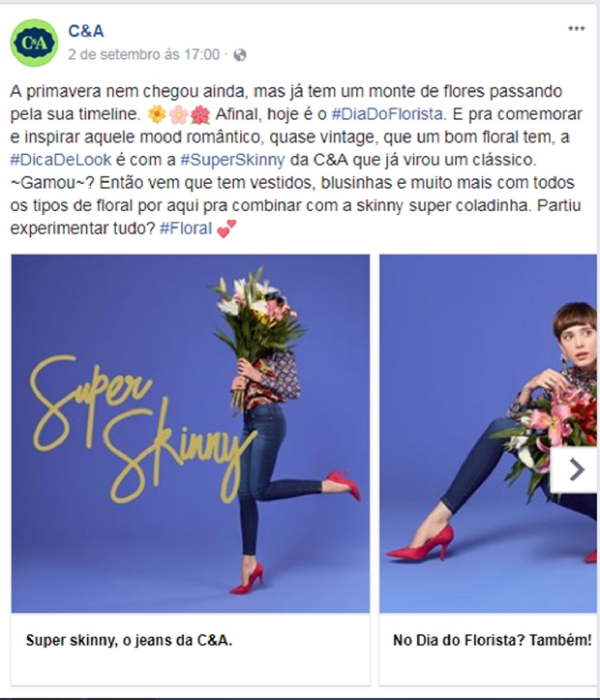Open the second carousel image with bouquet
The height and width of the screenshot is (700, 600).
(488, 434)
